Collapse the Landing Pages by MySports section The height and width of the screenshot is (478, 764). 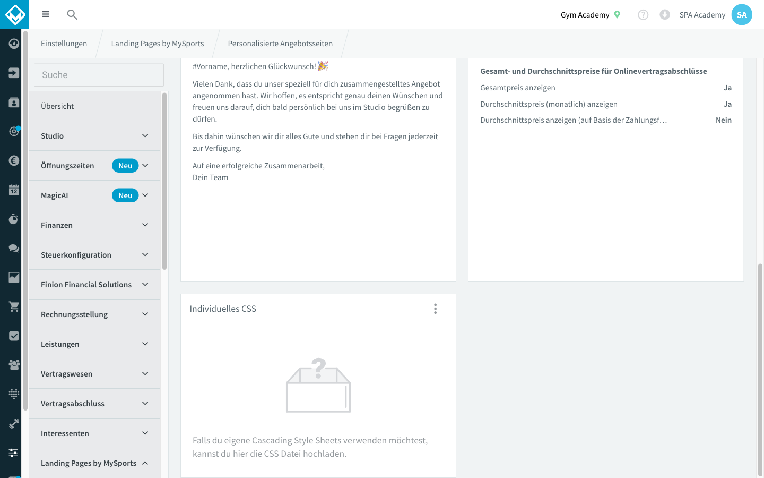[x=95, y=463]
